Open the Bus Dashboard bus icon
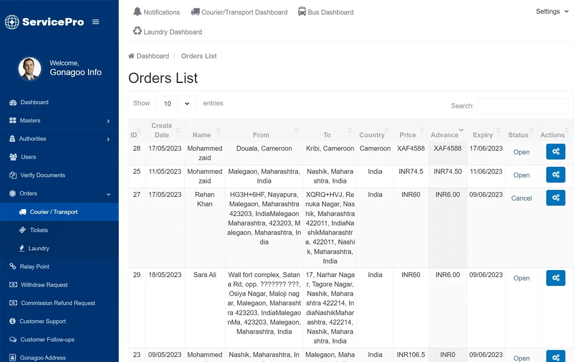The height and width of the screenshot is (362, 583). coord(301,11)
